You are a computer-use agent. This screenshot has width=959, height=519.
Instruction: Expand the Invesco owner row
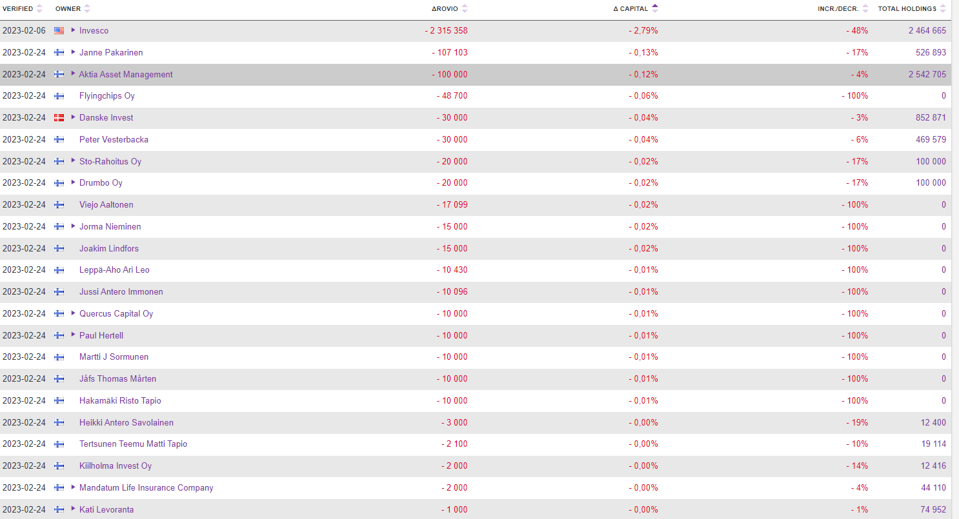[74, 30]
